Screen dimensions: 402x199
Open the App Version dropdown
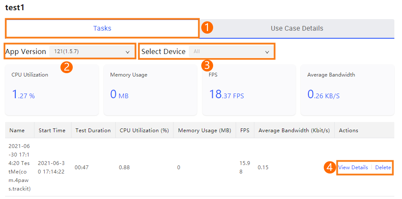point(92,52)
